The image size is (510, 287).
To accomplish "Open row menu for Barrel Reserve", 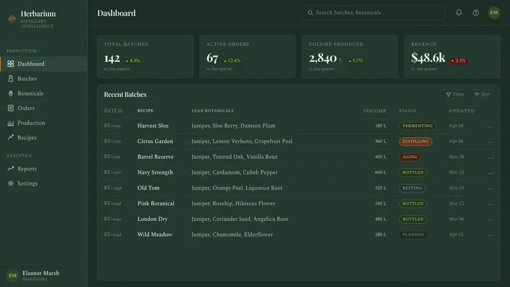I will [490, 158].
